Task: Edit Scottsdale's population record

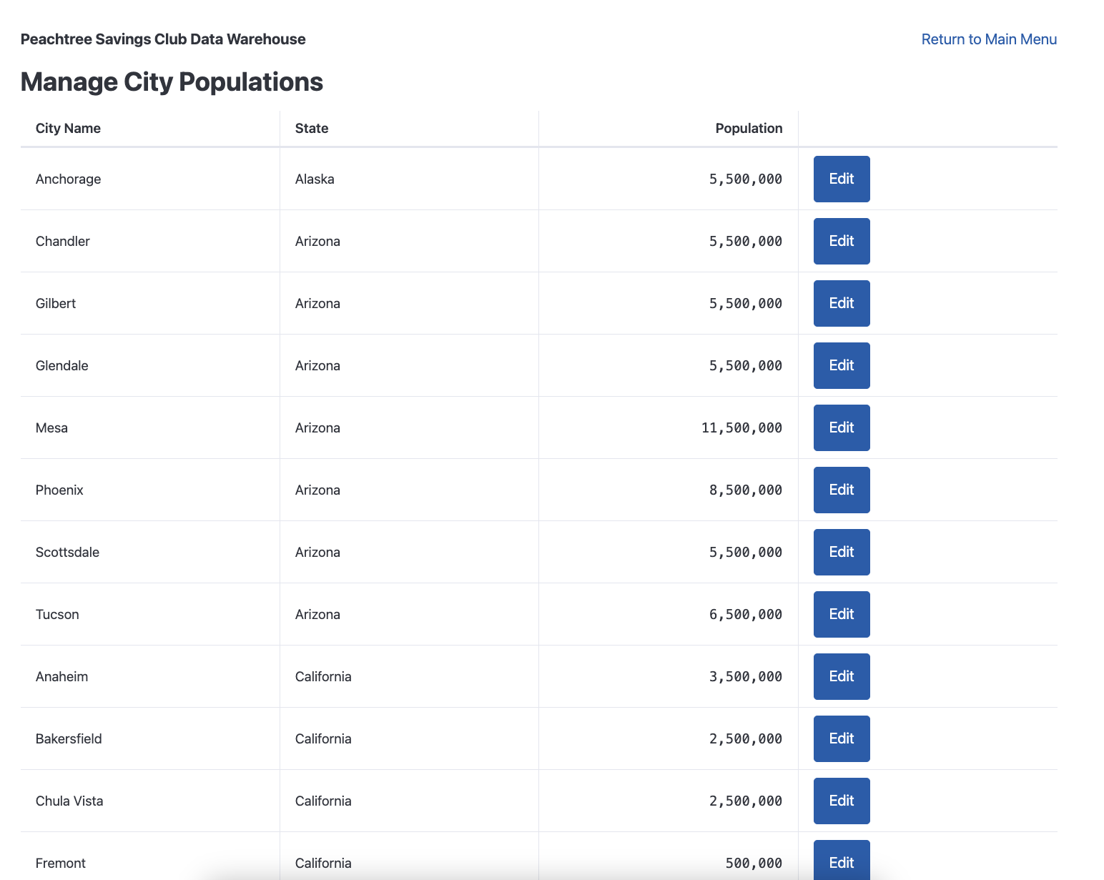Action: 841,552
